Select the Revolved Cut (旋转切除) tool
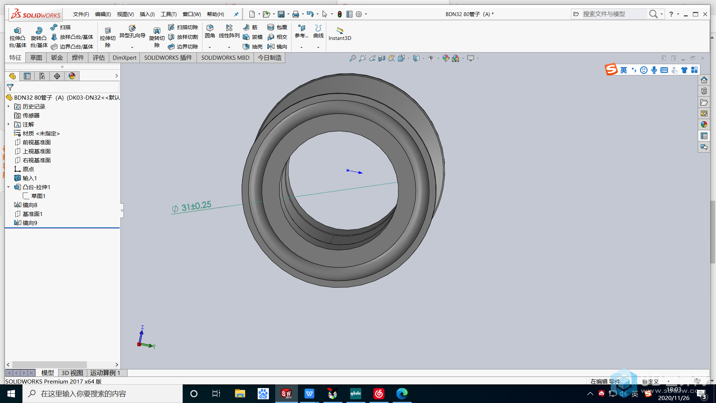This screenshot has width=716, height=403. (157, 37)
